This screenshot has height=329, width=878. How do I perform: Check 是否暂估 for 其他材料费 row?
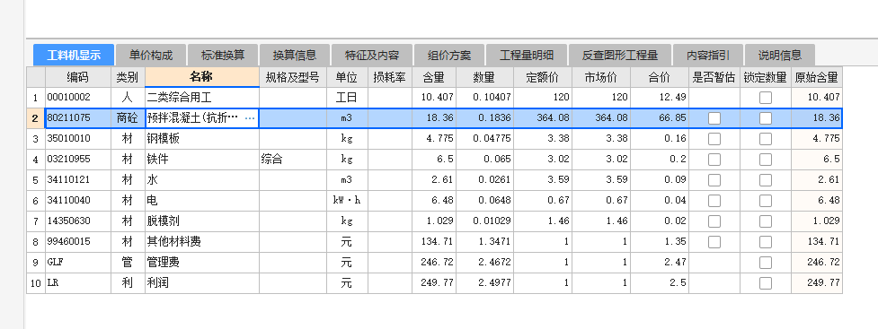[x=714, y=242]
